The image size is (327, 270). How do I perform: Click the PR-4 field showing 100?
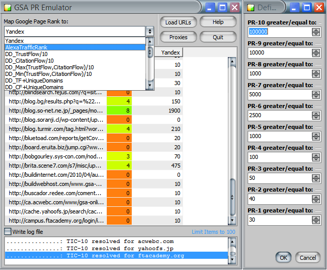[280, 157]
